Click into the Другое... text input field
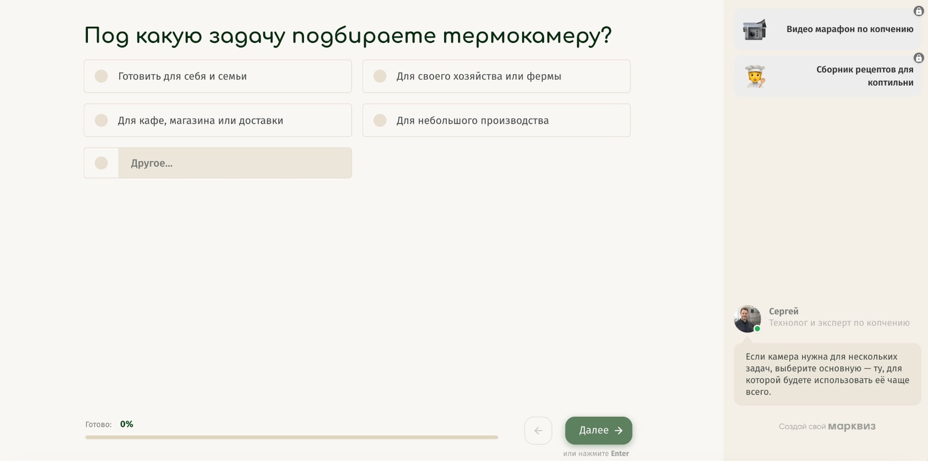Screen dimensions: 928x461 pyautogui.click(x=235, y=163)
